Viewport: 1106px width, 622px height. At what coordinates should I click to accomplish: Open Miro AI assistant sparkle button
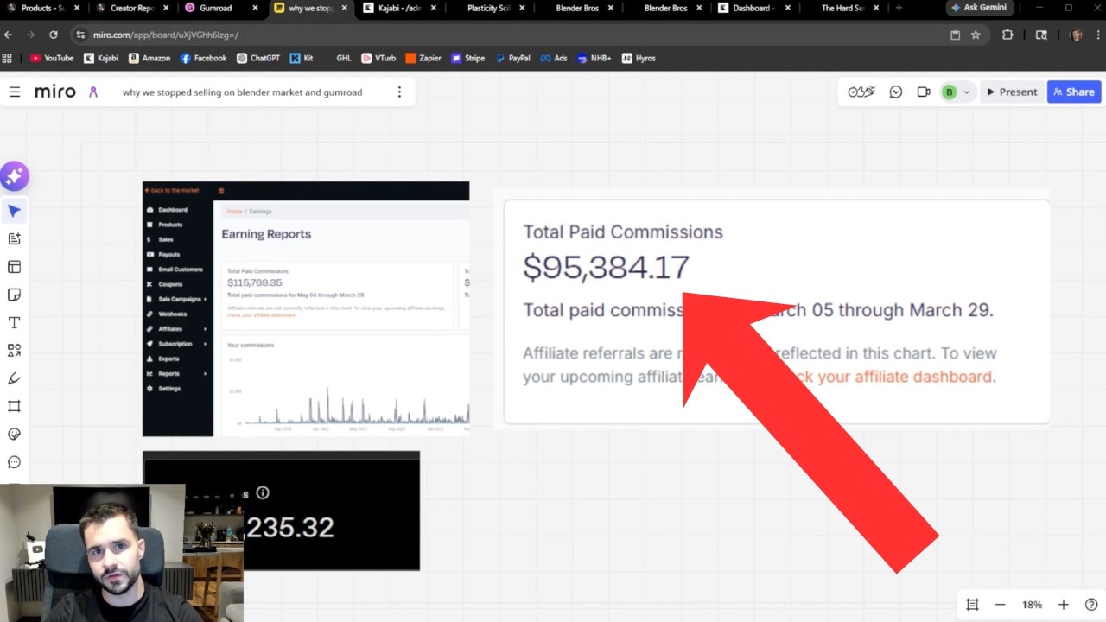(x=15, y=176)
